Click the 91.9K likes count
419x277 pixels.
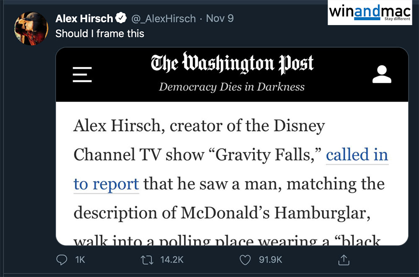270,260
